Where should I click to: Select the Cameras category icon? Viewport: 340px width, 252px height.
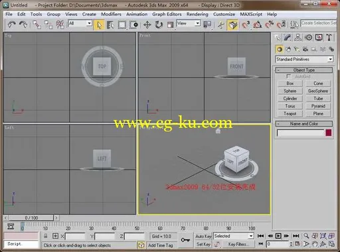click(305, 49)
